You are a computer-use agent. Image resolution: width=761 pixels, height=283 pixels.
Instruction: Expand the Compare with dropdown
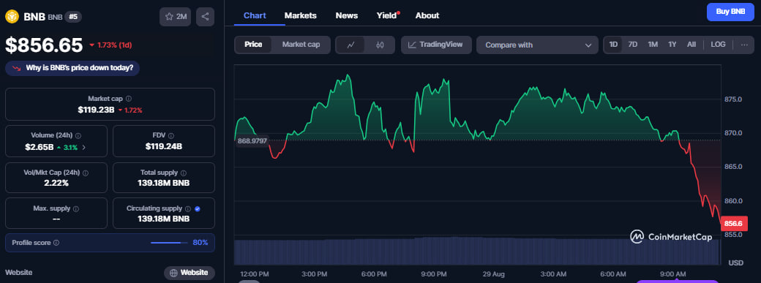point(537,45)
